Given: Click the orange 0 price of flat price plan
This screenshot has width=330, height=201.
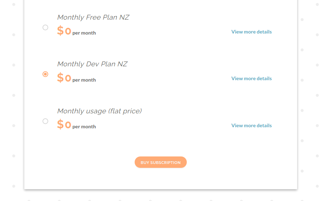Looking at the screenshot, I should [68, 125].
